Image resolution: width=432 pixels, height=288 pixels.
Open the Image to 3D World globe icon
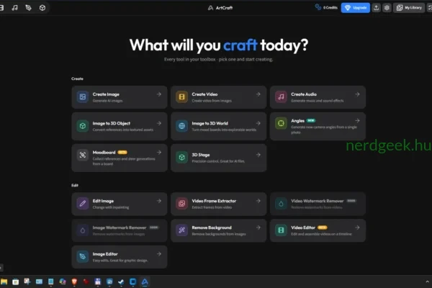(x=181, y=126)
